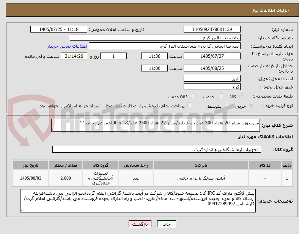Click the delivery province field البرز
This screenshot has width=299, height=234.
pos(212,79)
